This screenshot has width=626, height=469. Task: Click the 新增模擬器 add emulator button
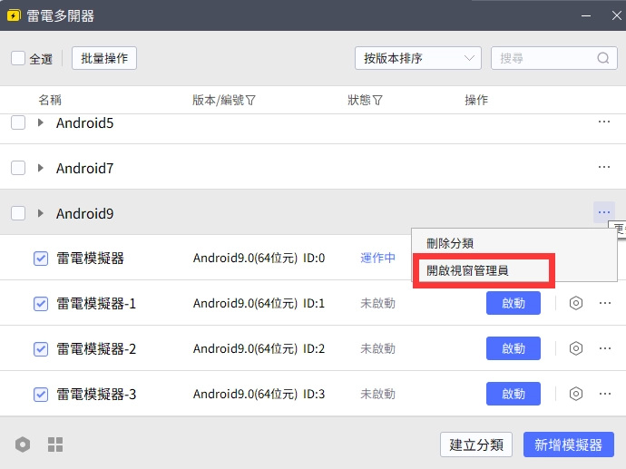569,445
